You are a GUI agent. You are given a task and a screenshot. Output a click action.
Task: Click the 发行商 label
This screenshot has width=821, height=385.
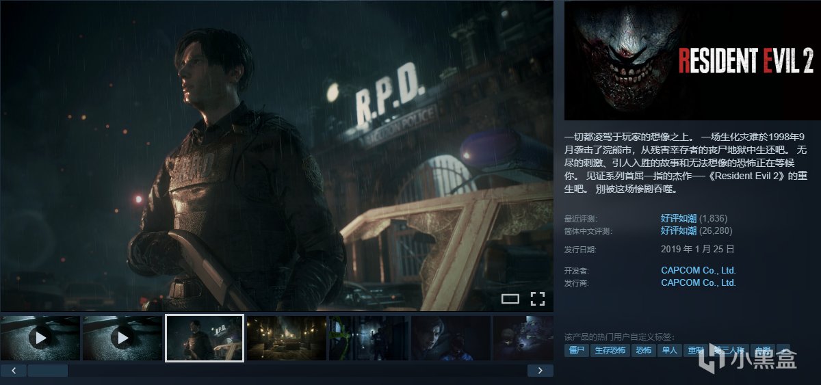pos(577,283)
